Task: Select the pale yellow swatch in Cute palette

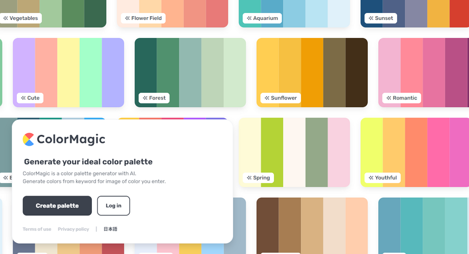Action: click(x=68, y=72)
